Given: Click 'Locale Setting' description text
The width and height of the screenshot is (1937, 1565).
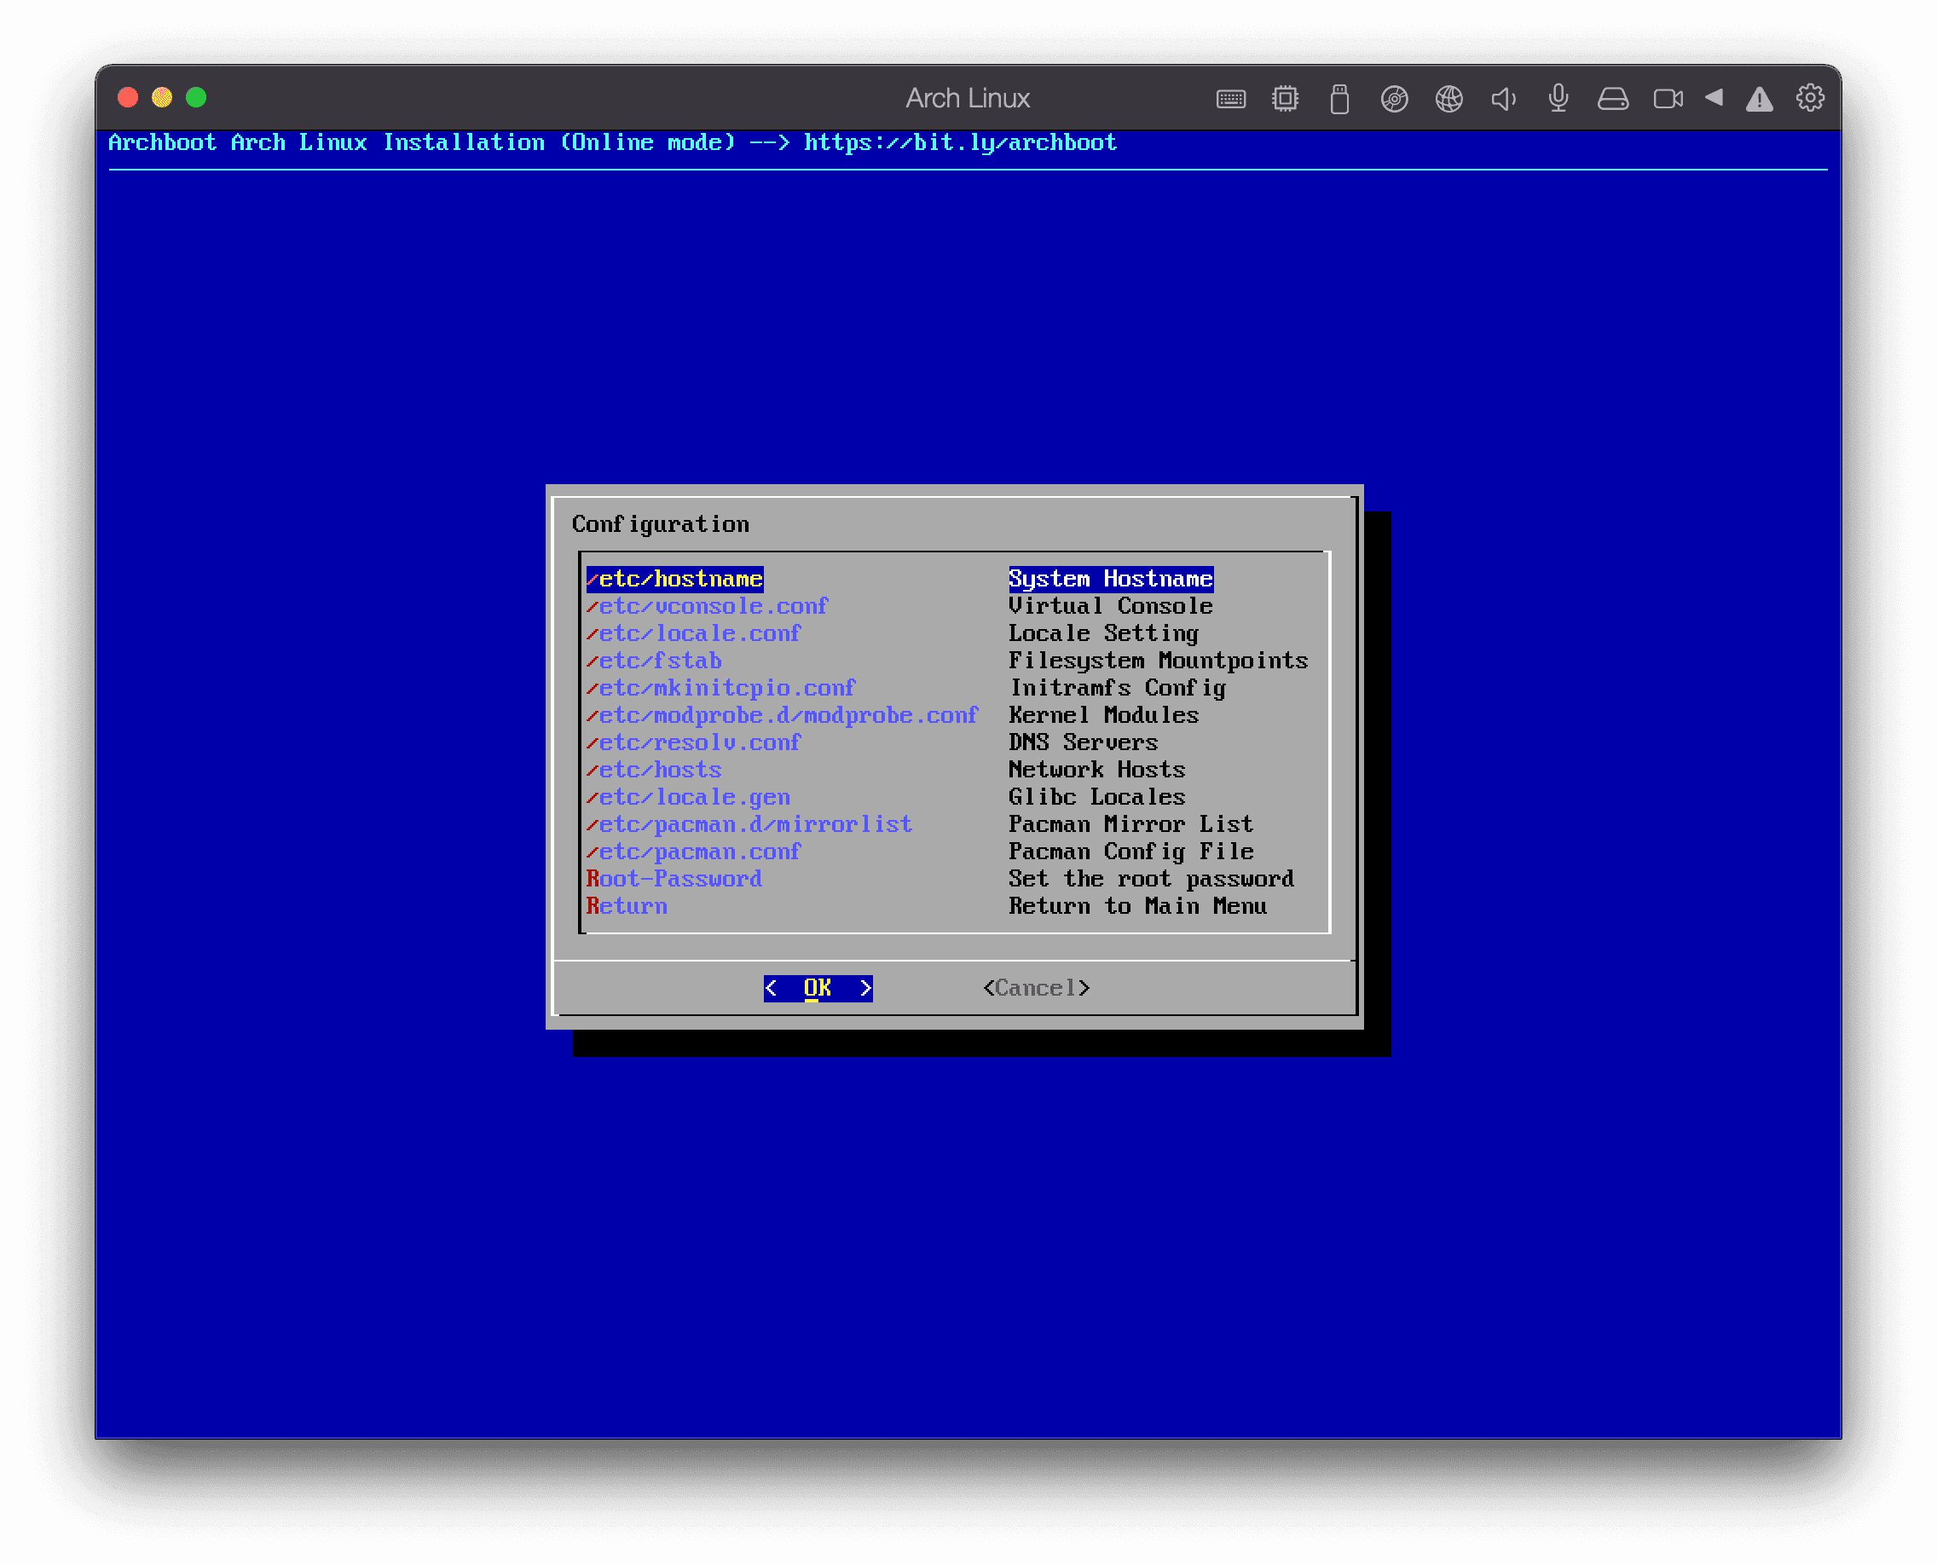Looking at the screenshot, I should [1104, 632].
